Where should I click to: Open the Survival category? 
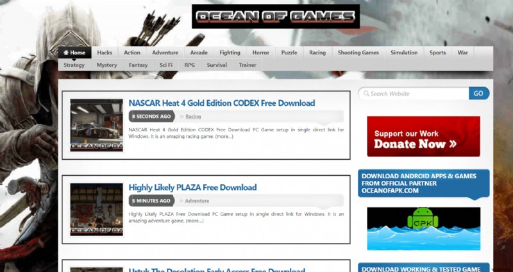pos(217,65)
